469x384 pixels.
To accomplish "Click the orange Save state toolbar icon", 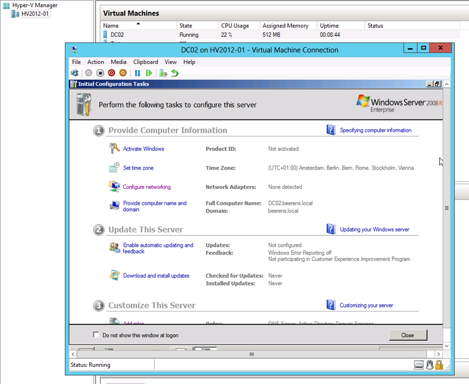I will (x=123, y=73).
